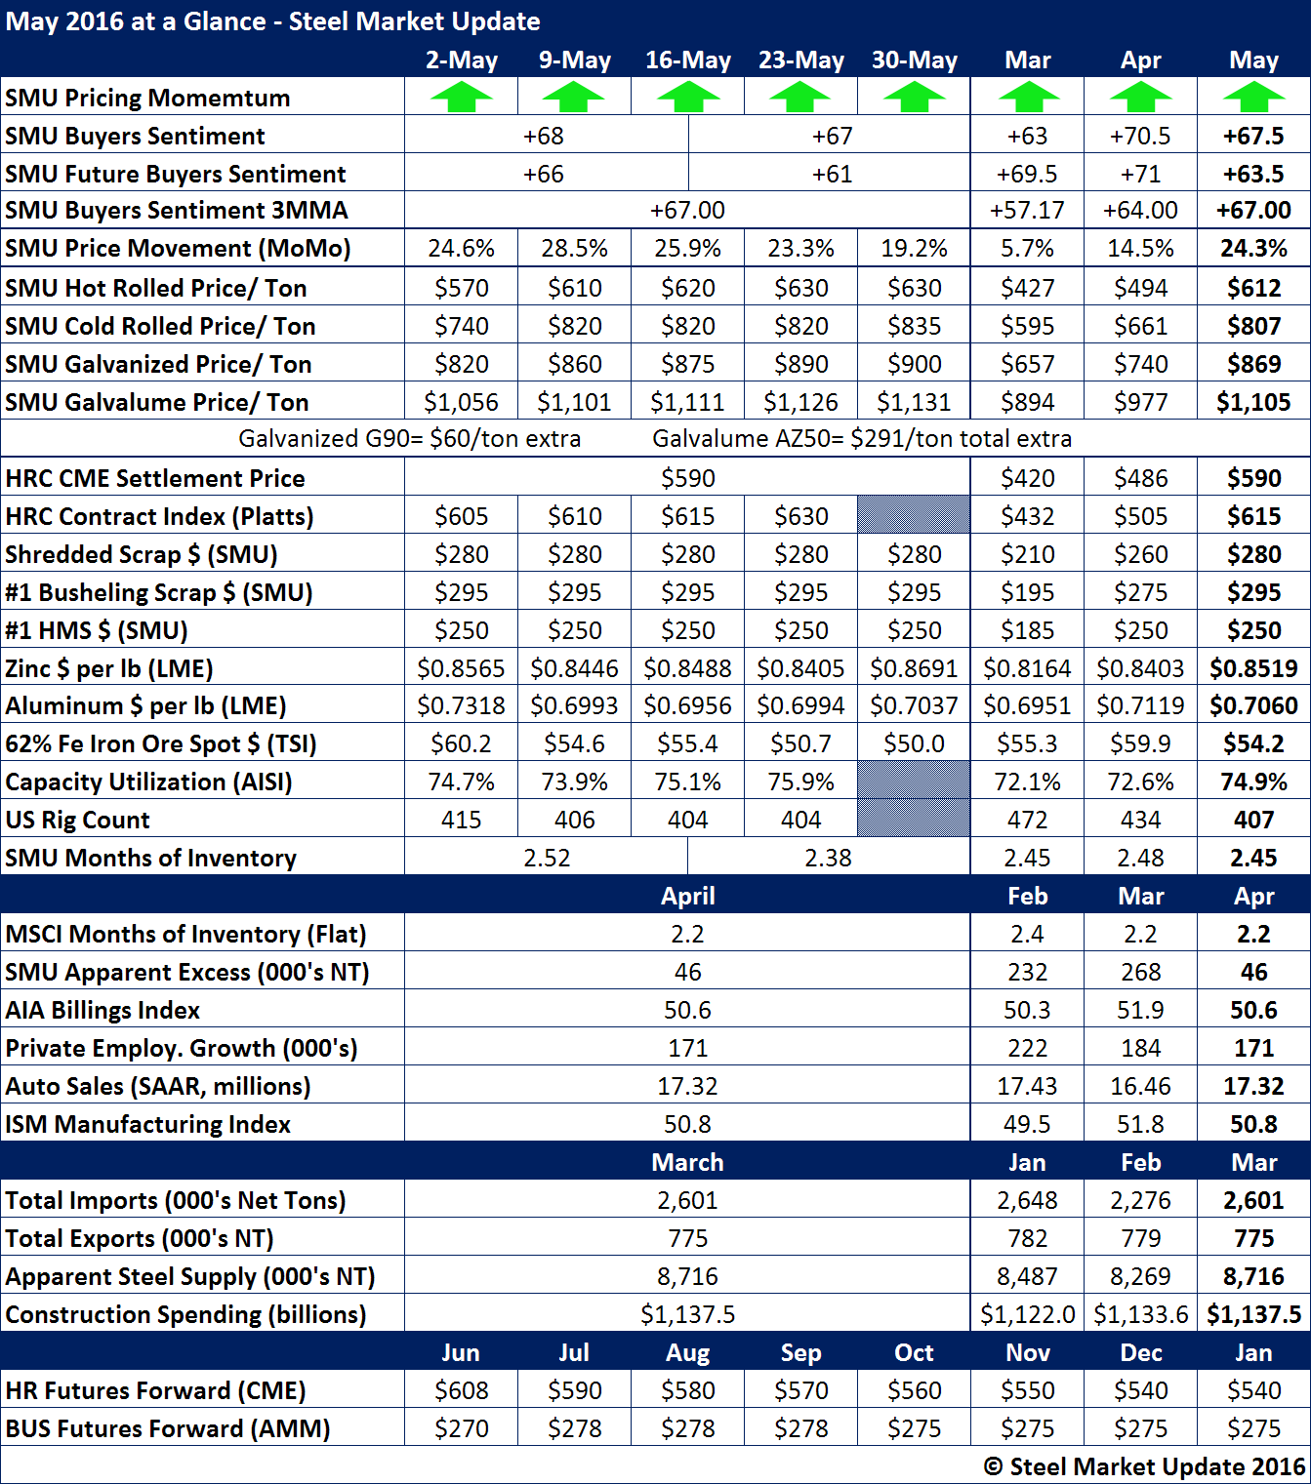Select the $1,105 Galvalume May average cell
This screenshot has height=1484, width=1311.
tap(1253, 402)
